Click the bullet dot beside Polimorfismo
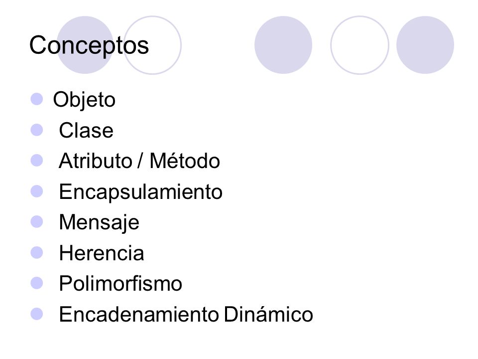The width and height of the screenshot is (478, 359). point(37,283)
